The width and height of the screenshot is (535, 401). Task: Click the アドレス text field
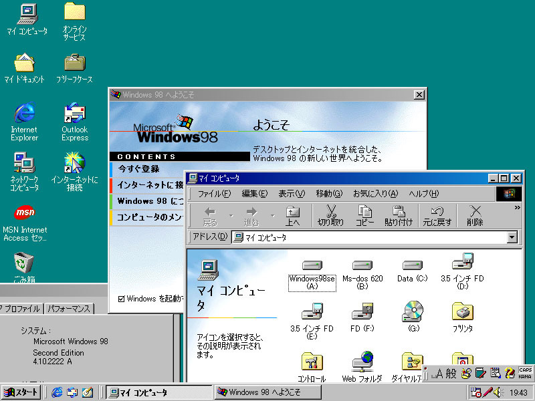pyautogui.click(x=371, y=237)
